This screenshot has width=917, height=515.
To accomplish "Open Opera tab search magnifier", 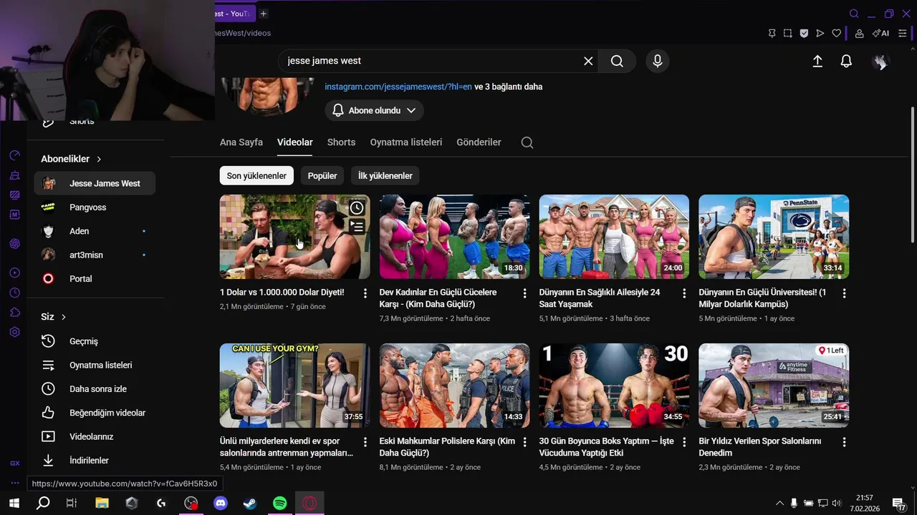I will pyautogui.click(x=854, y=14).
